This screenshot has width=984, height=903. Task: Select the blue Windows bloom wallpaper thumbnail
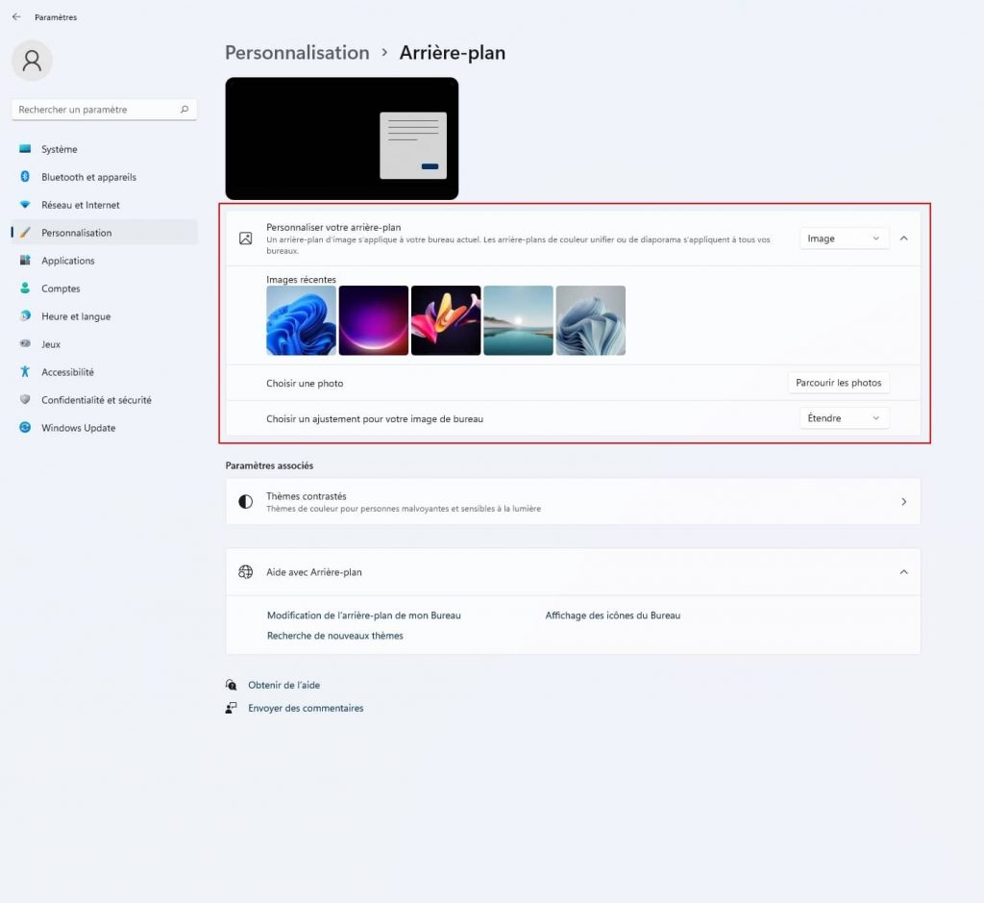pos(301,320)
